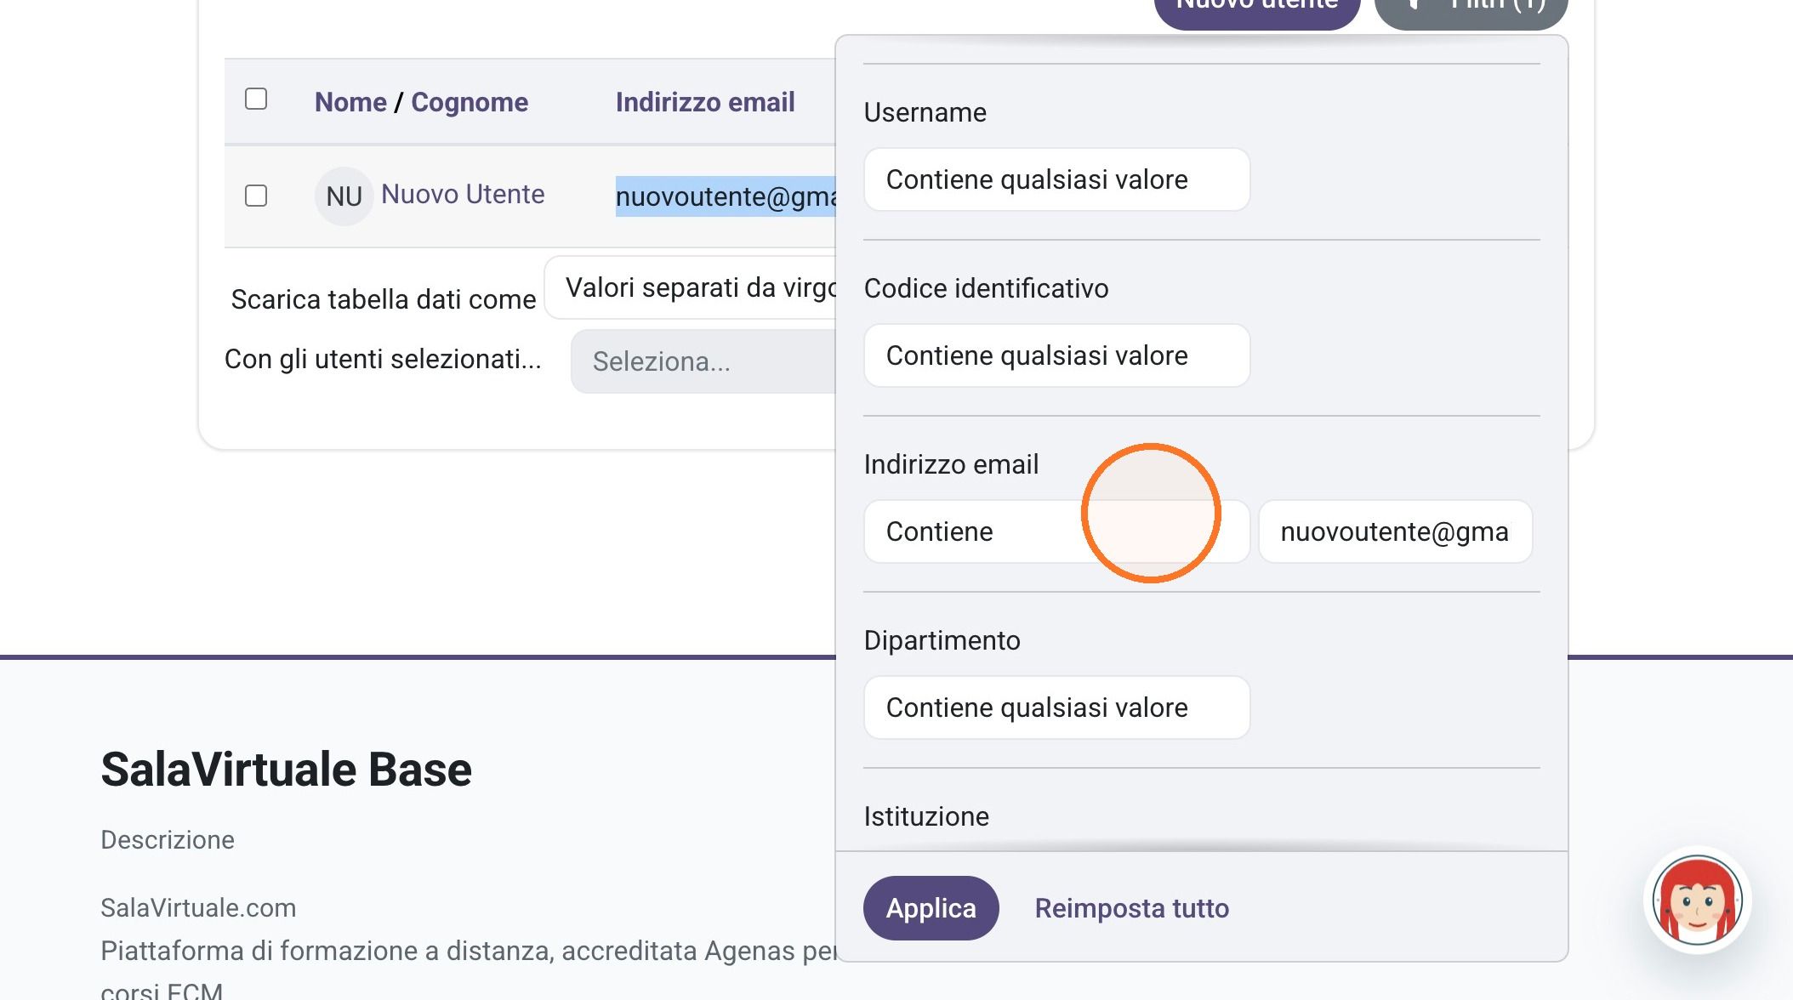Click the email filter value input field

click(1395, 531)
